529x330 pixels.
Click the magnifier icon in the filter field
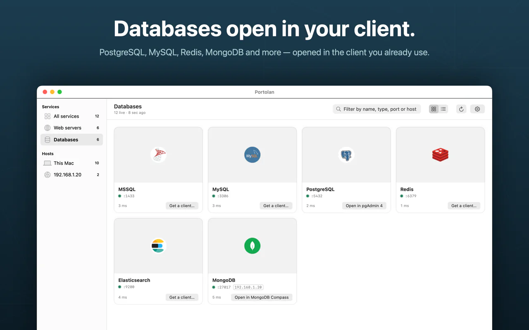tap(338, 109)
